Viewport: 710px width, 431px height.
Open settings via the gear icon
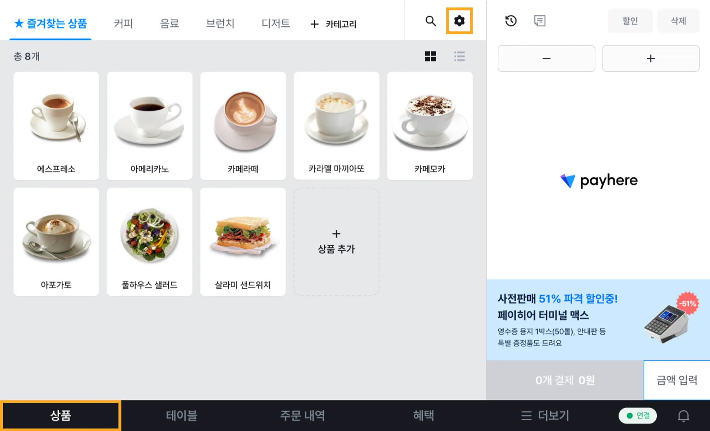click(x=459, y=21)
